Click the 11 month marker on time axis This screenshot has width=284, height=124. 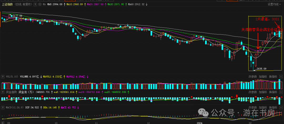(96, 123)
